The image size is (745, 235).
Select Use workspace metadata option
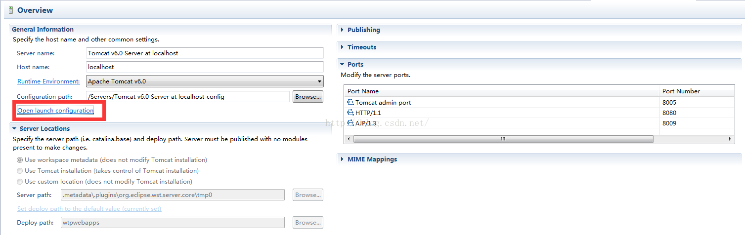click(20, 160)
